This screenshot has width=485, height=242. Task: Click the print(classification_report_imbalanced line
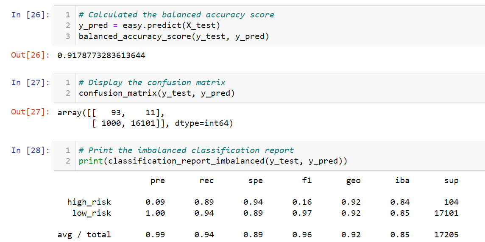coord(213,161)
